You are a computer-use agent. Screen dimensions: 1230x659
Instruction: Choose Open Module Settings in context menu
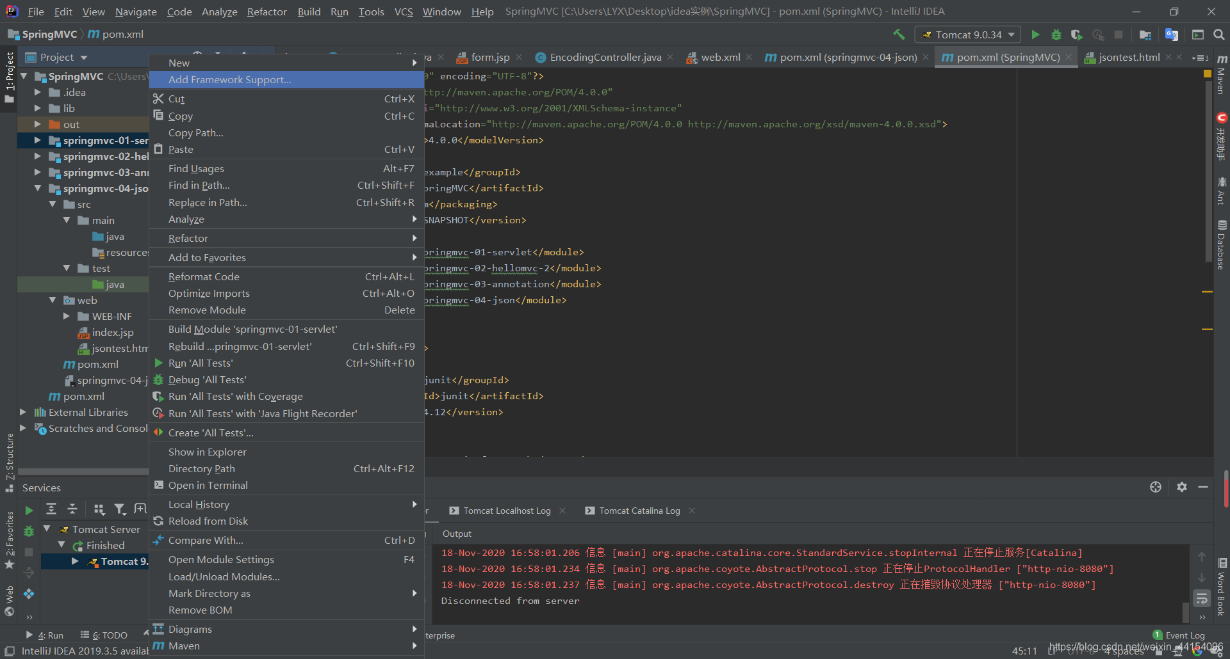(286, 559)
